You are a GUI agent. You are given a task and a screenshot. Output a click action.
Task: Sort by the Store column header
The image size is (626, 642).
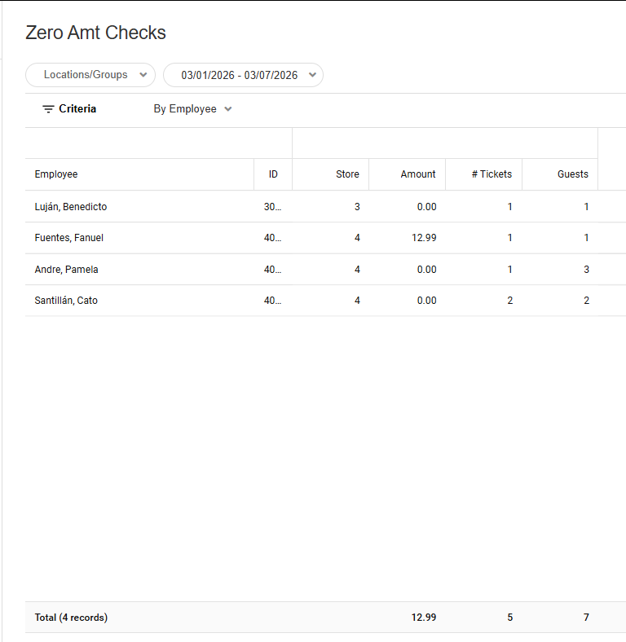pyautogui.click(x=348, y=174)
